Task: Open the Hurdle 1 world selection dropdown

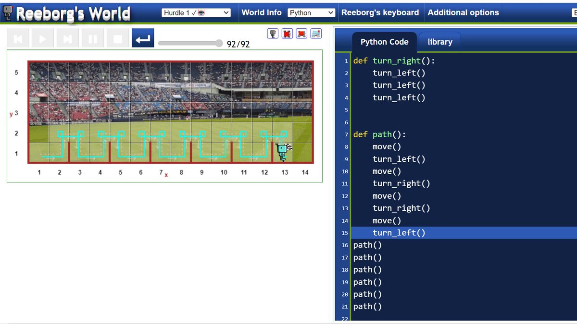Action: pos(196,13)
